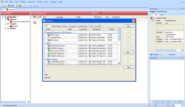
Task: Open Load Type dropdown for HTML Parser
Action: pos(90,35)
